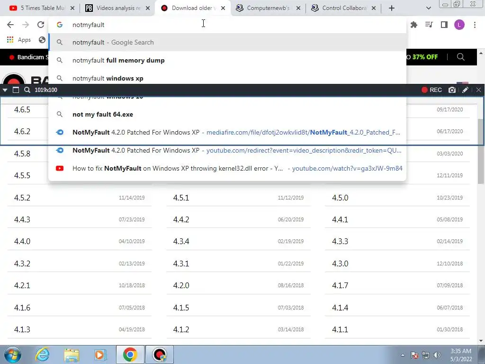Open the media control playlist icon
The height and width of the screenshot is (364, 485).
point(429,25)
